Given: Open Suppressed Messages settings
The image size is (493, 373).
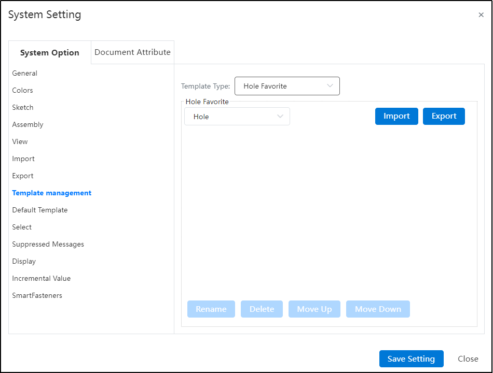Looking at the screenshot, I should click(x=48, y=245).
